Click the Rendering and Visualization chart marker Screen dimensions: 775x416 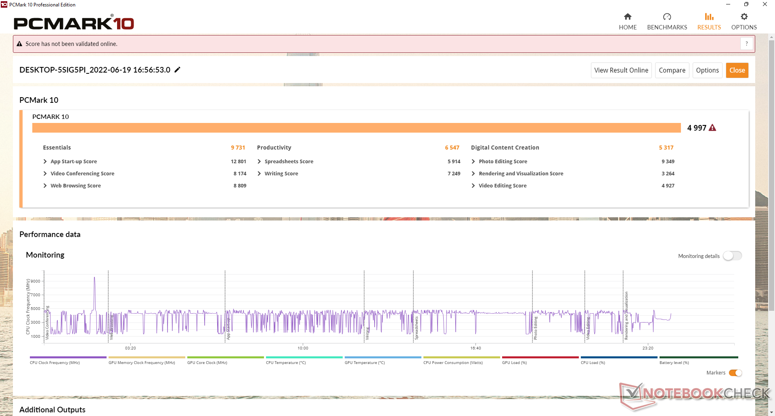[x=626, y=316]
